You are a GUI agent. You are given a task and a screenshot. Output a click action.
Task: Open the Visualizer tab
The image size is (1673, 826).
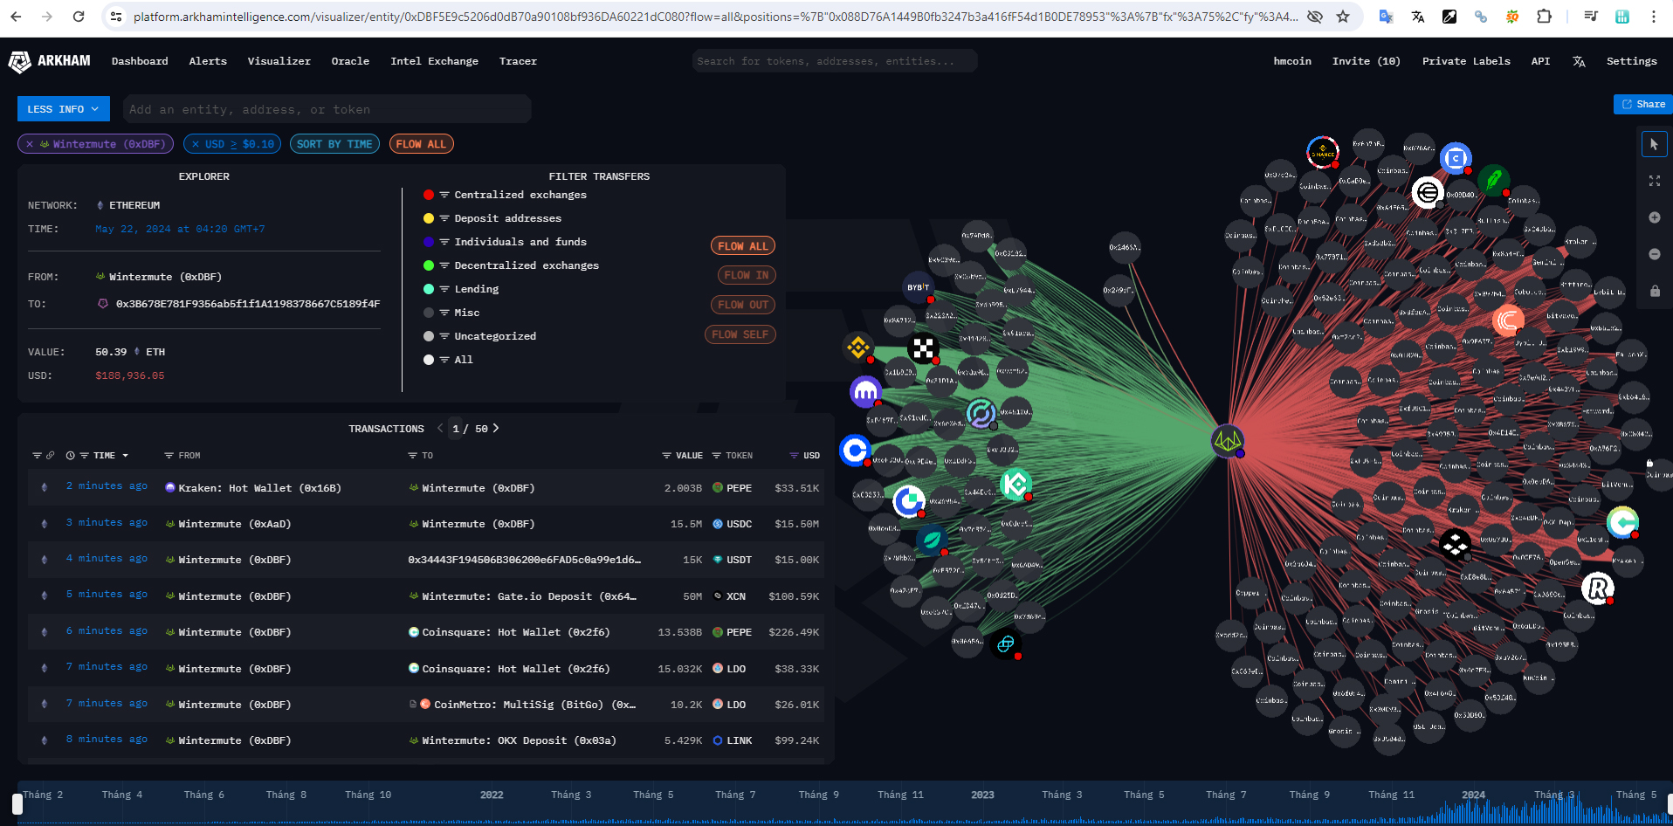coord(279,61)
